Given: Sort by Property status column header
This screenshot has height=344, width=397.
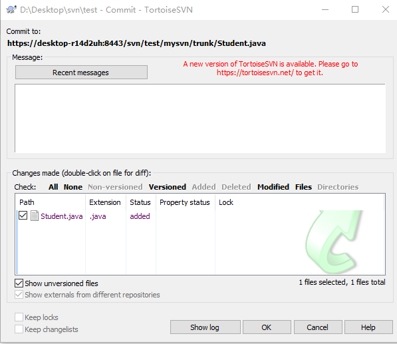Looking at the screenshot, I should pos(186,202).
